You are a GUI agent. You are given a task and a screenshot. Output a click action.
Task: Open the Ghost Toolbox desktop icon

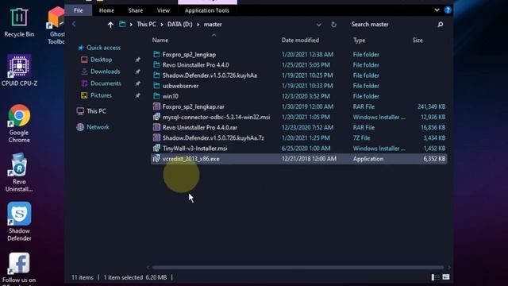coord(56,25)
